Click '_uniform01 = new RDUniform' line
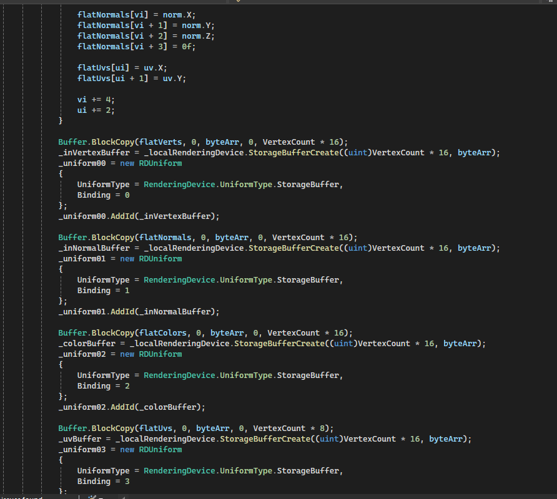Image resolution: width=557 pixels, height=499 pixels. [x=120, y=259]
